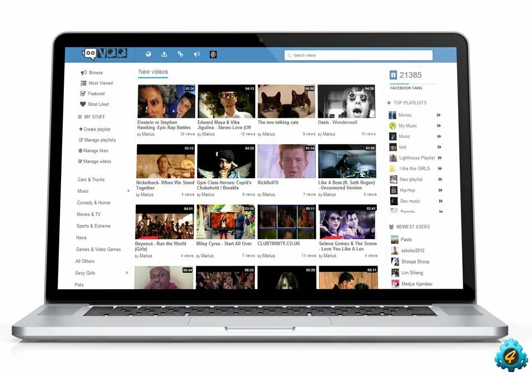
Task: Open the user avatar in header
Action: click(213, 54)
